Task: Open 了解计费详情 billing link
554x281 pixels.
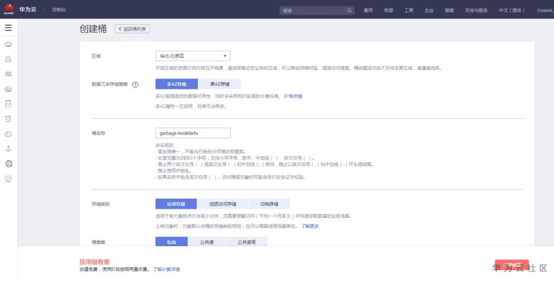Action: (x=166, y=269)
